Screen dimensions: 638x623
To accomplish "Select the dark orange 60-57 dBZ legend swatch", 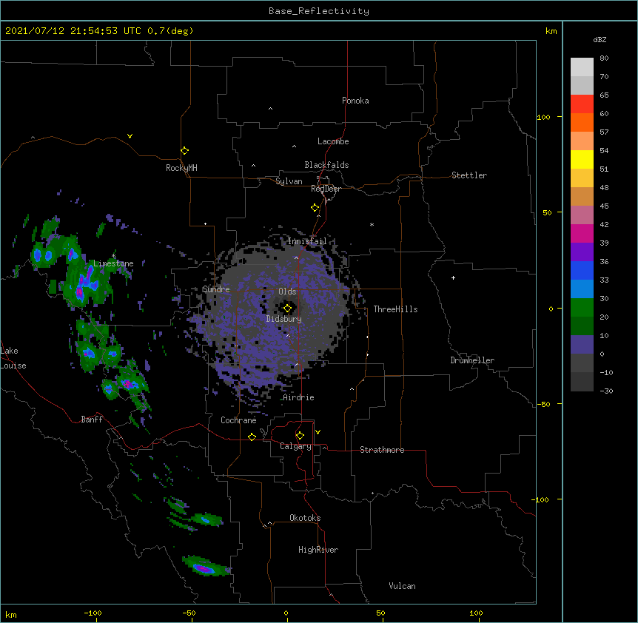I will 582,123.
